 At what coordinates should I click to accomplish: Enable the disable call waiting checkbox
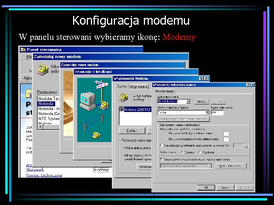click(161, 145)
